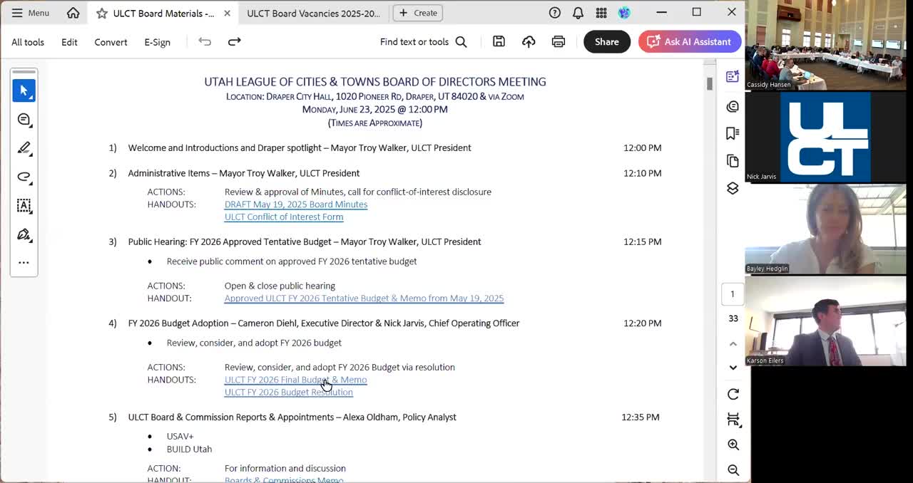Switch to ULCT Board Vacancies tab

click(313, 13)
